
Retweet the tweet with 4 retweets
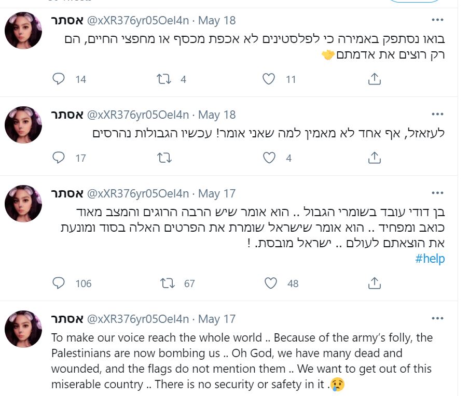(164, 79)
